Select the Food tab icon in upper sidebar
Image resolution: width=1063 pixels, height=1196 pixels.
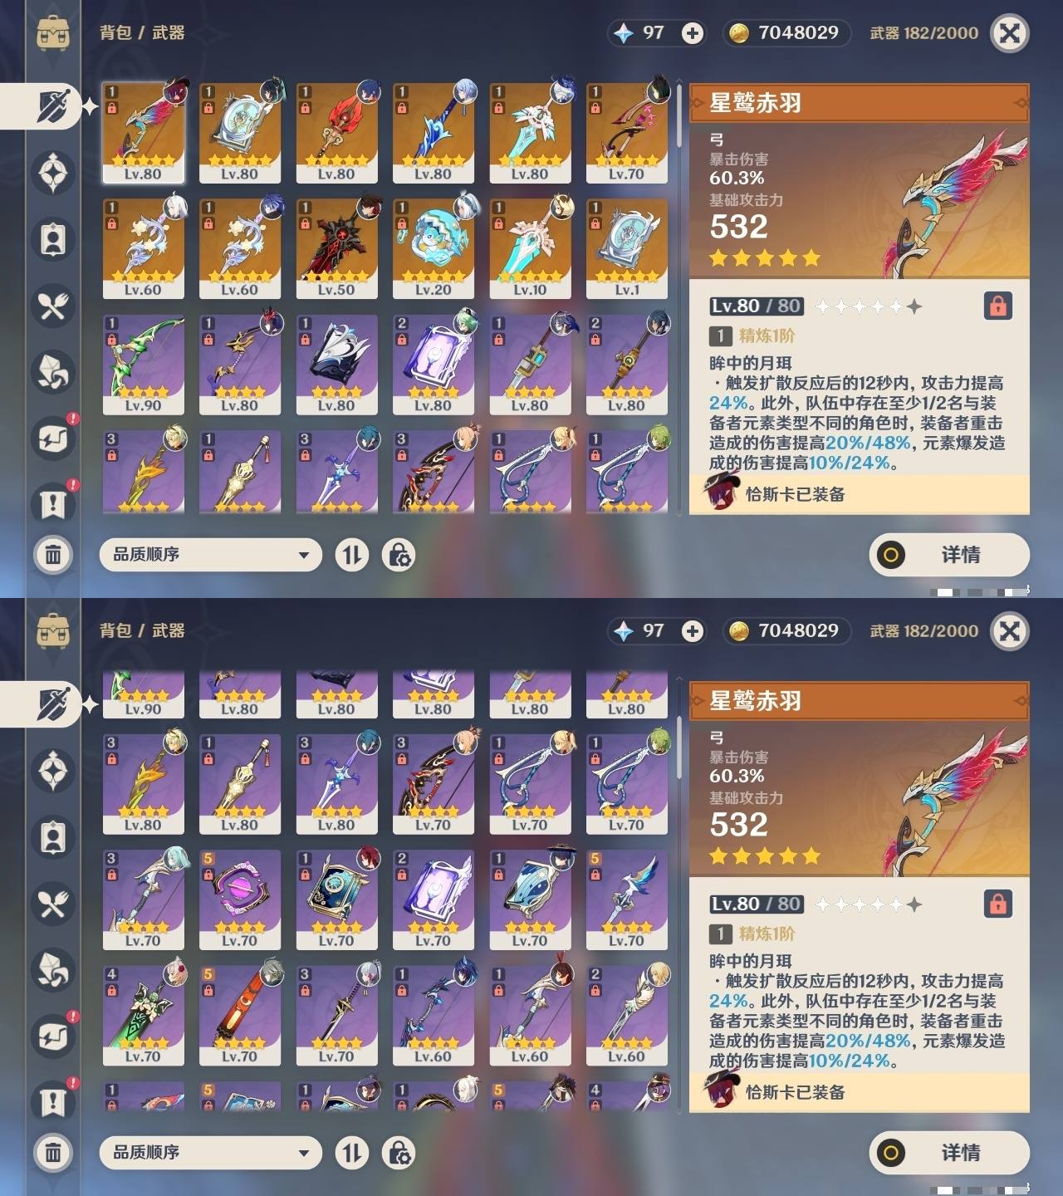click(x=53, y=306)
